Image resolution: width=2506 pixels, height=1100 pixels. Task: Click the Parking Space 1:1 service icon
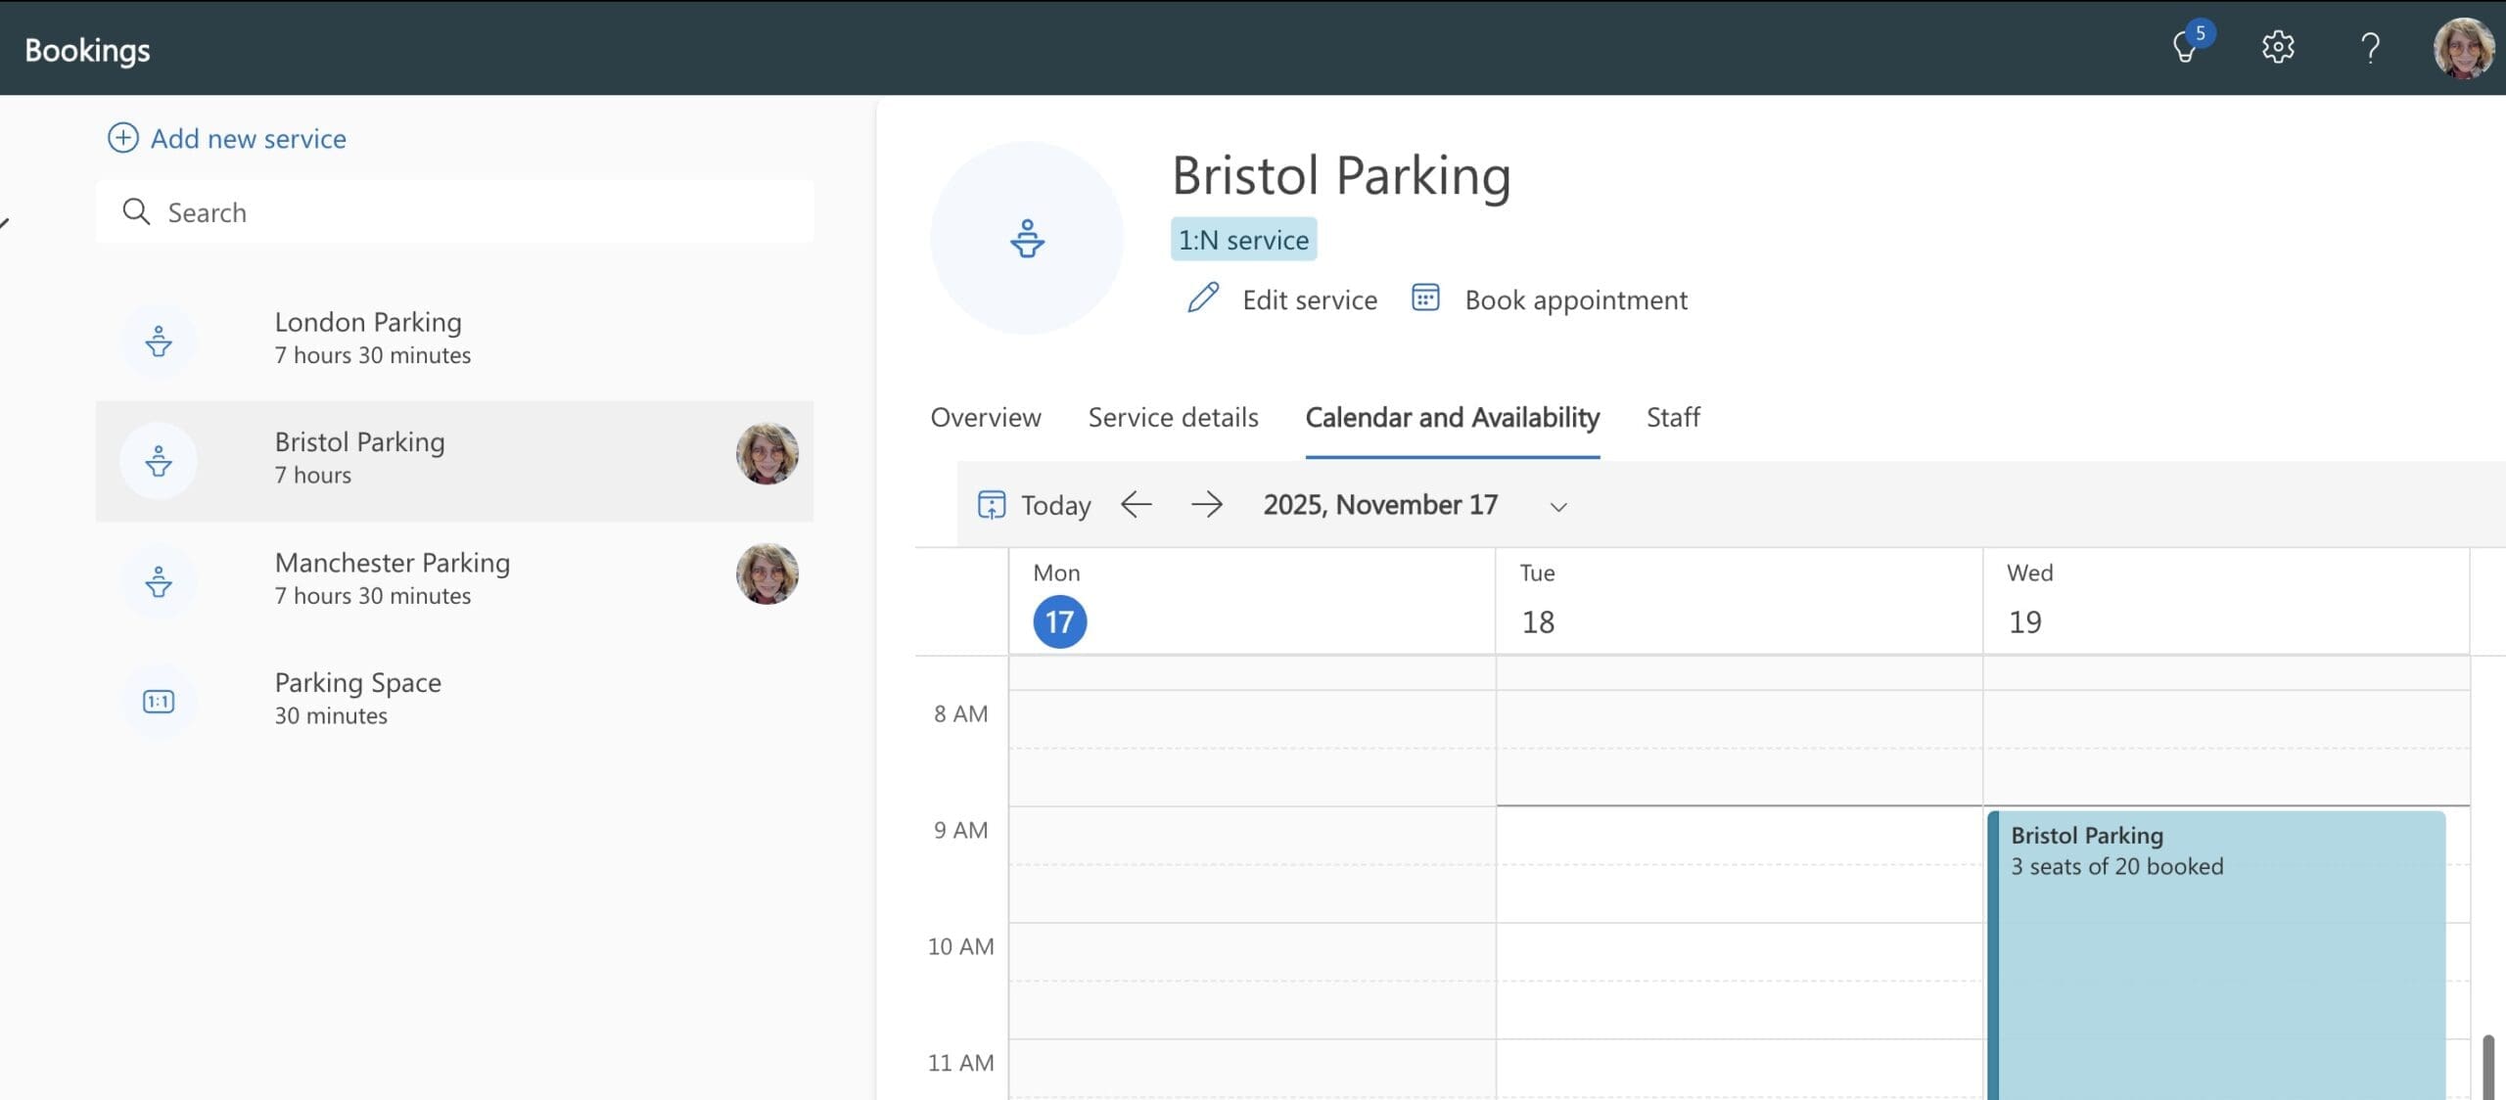point(159,701)
